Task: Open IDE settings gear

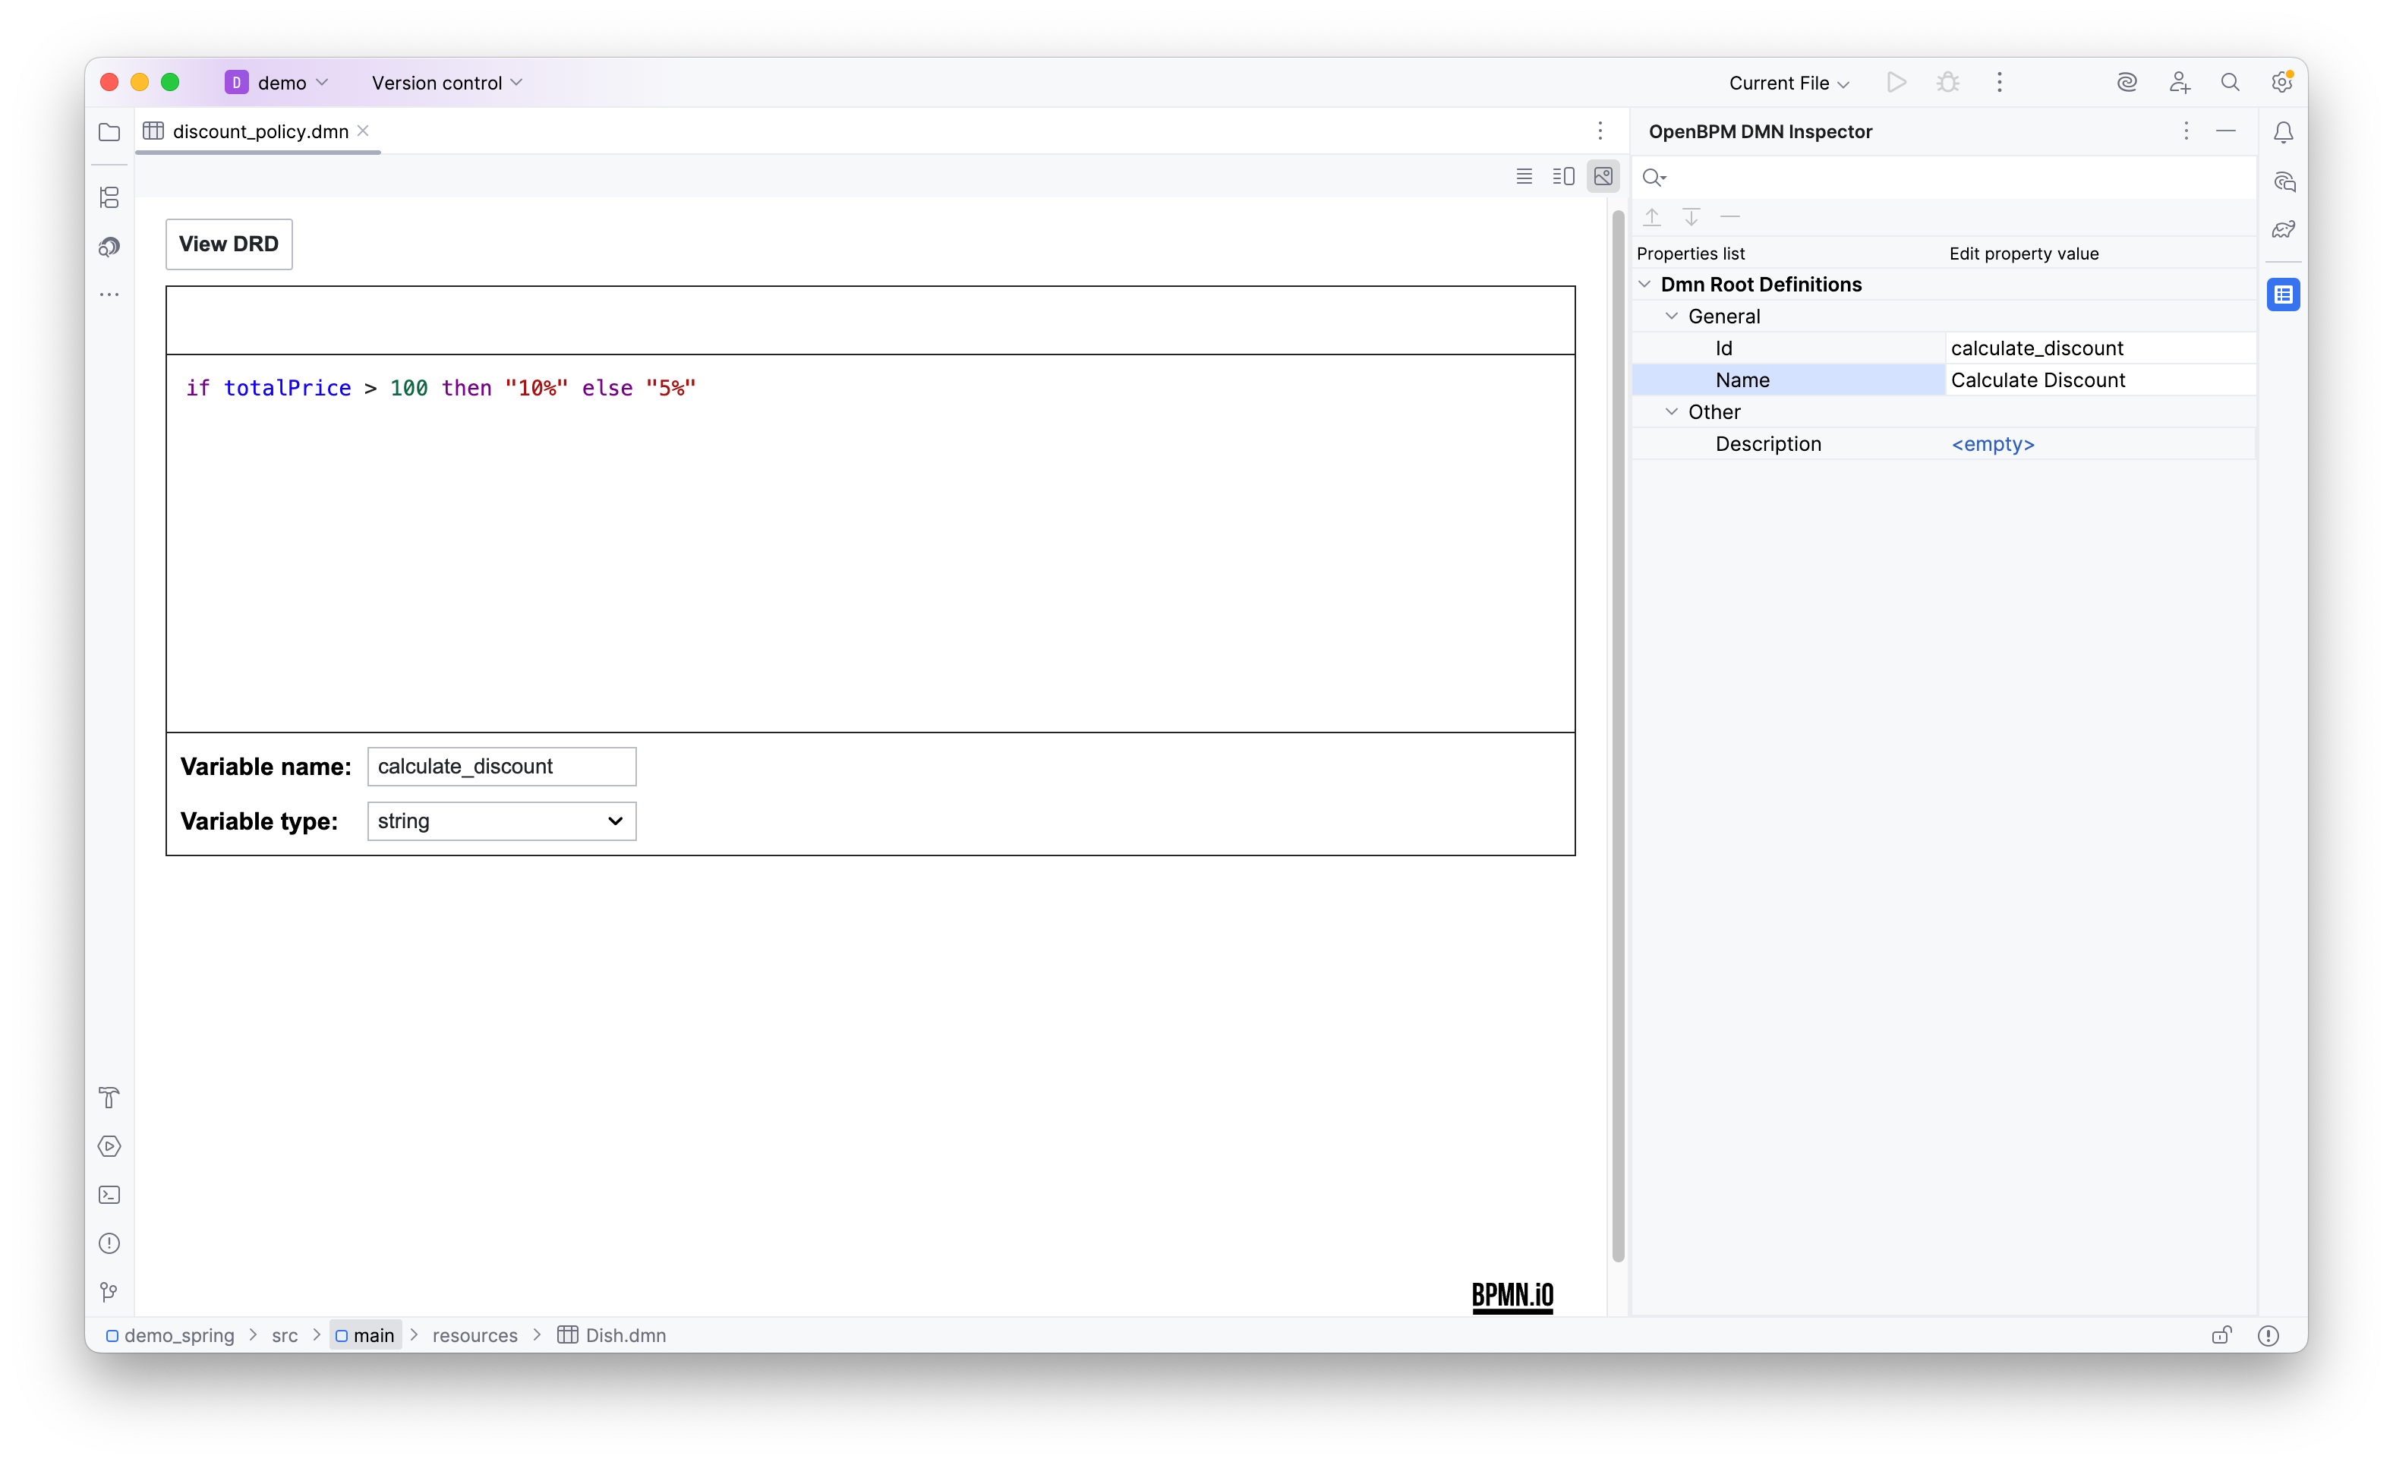Action: (2282, 83)
